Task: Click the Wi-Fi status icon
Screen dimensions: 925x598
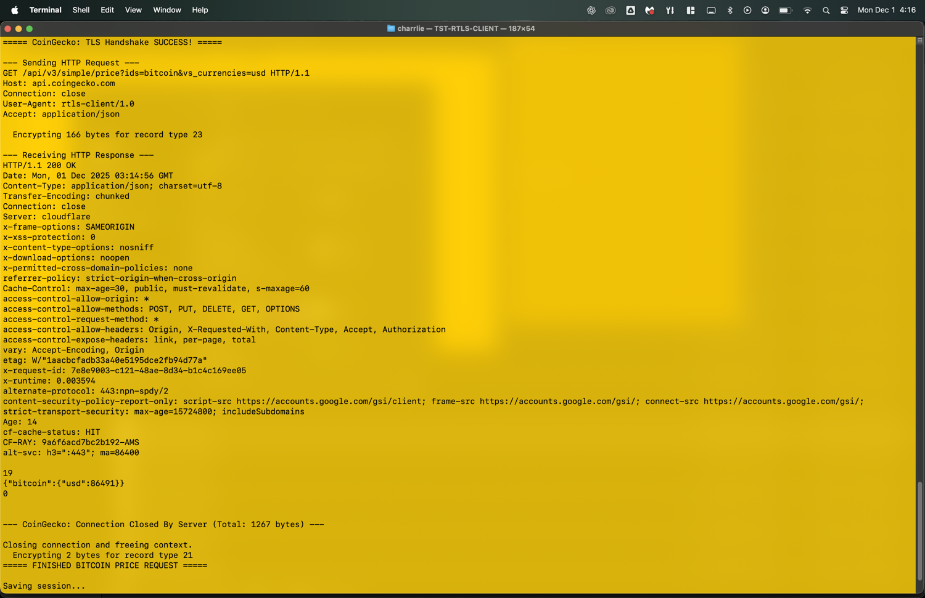Action: click(807, 10)
